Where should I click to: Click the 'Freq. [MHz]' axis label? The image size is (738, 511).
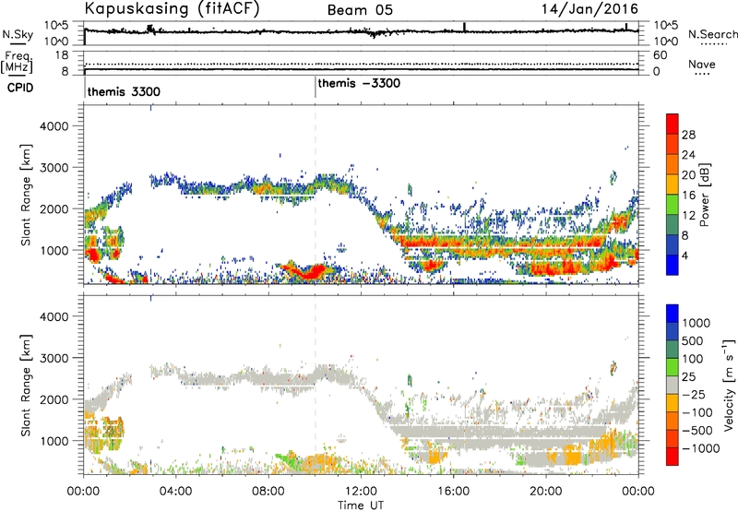[x=17, y=62]
